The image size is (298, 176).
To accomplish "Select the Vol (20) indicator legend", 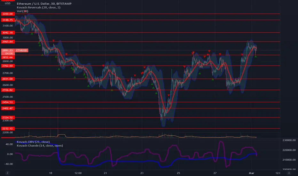I will [x=22, y=11].
